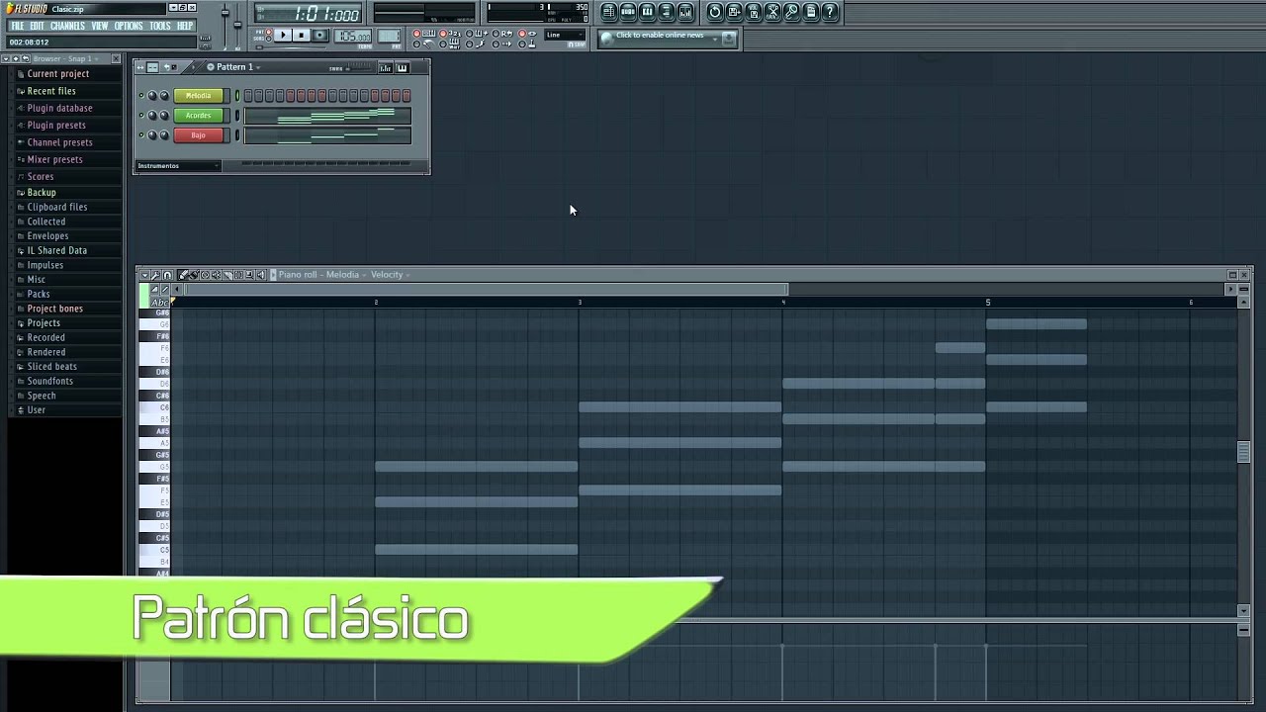Open the one-click audio recording icon

pyautogui.click(x=791, y=12)
